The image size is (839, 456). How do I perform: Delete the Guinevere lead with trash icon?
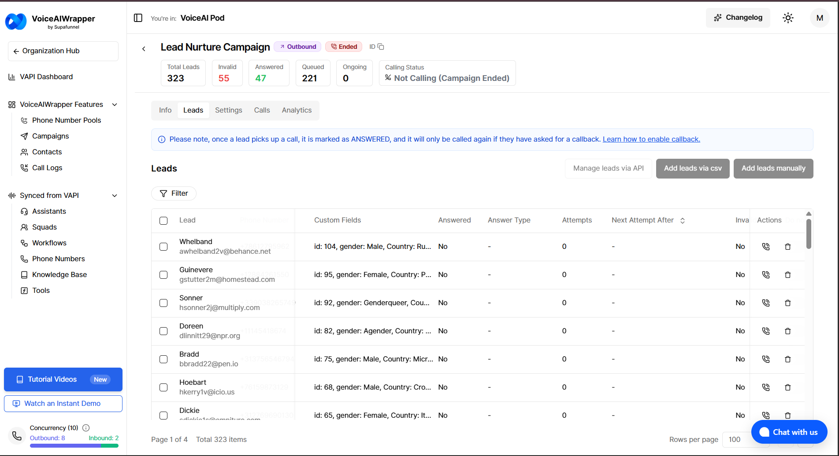tap(788, 275)
